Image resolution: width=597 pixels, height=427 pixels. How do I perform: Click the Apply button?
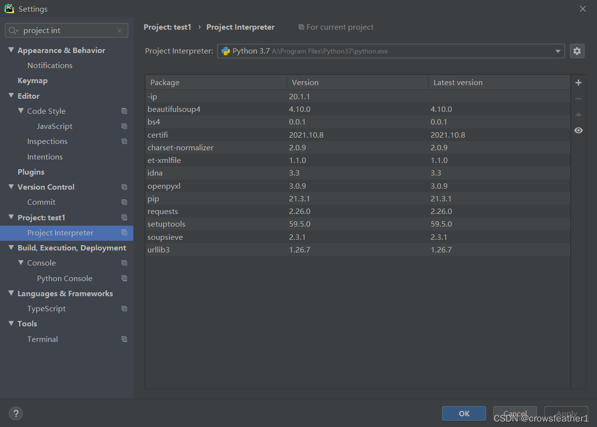pos(566,413)
